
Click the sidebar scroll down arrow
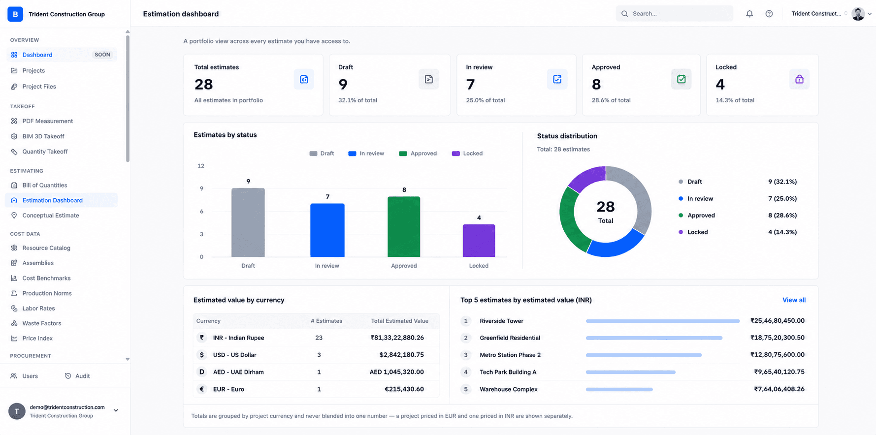click(x=128, y=359)
